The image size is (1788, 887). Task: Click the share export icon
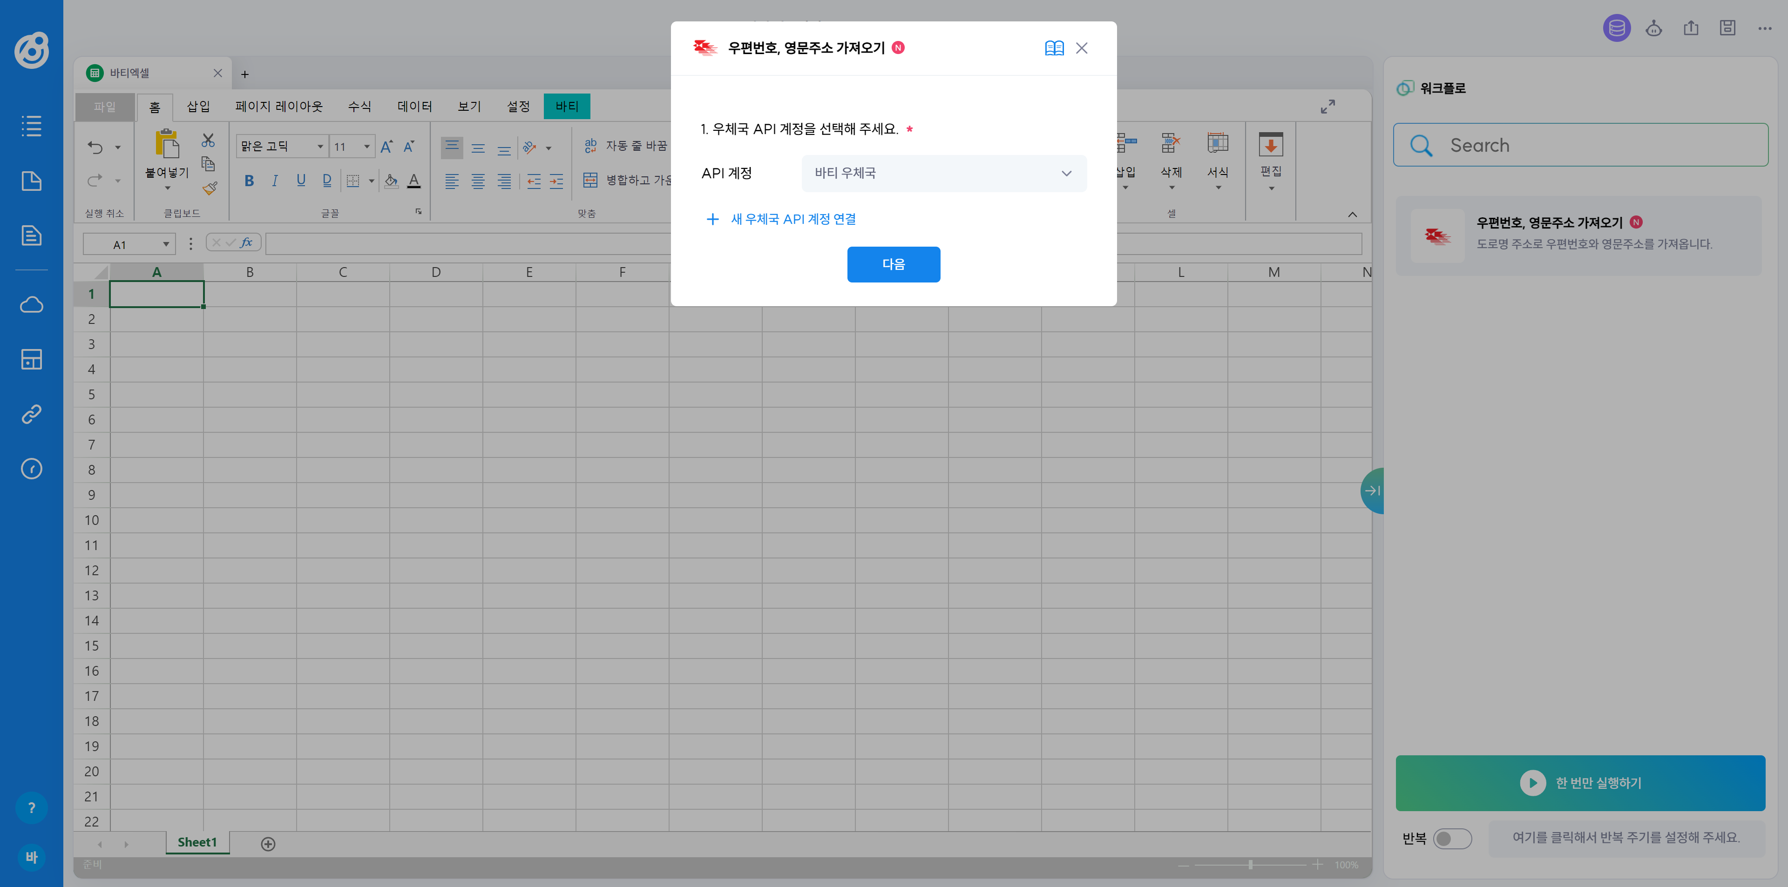tap(1691, 28)
